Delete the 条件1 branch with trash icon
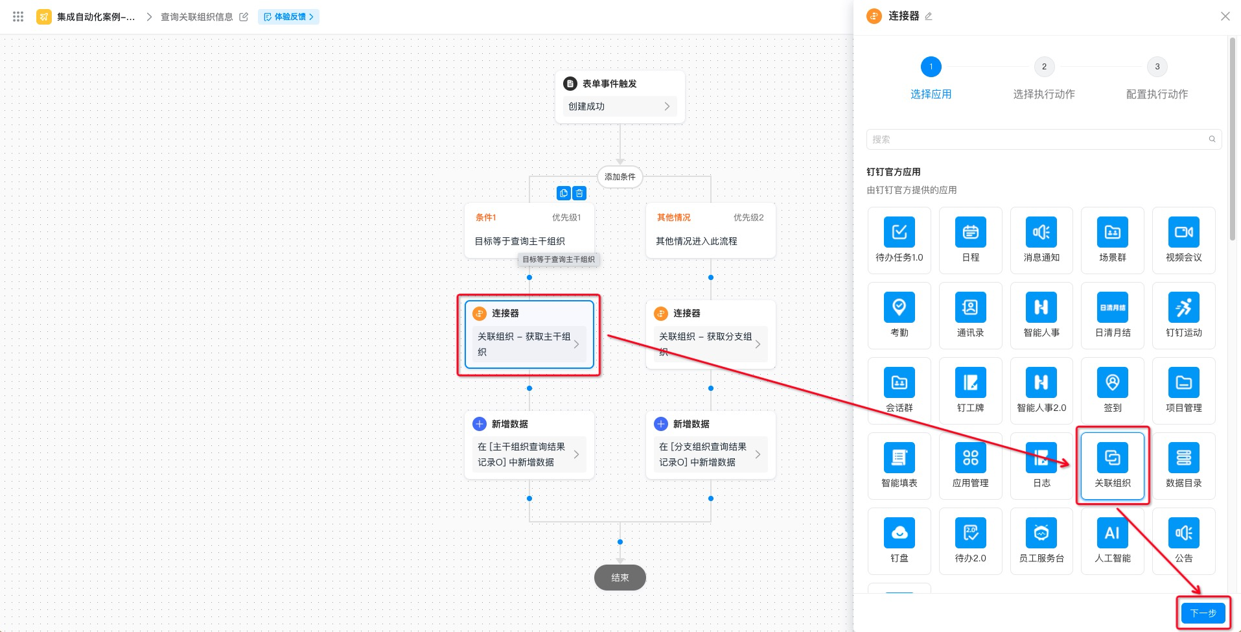The image size is (1241, 632). pos(579,193)
